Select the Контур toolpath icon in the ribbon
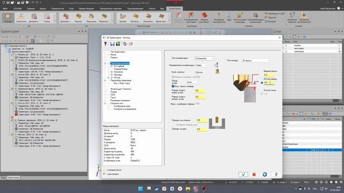Viewport: 344px width, 193px height. point(8,18)
